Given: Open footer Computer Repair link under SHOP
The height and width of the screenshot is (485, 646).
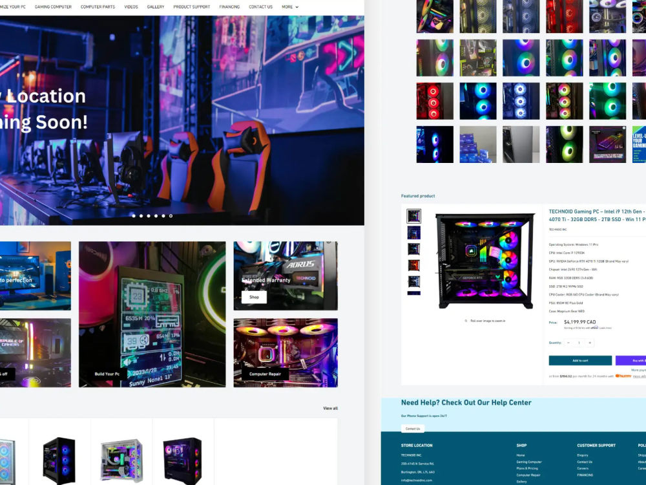Looking at the screenshot, I should [x=528, y=475].
